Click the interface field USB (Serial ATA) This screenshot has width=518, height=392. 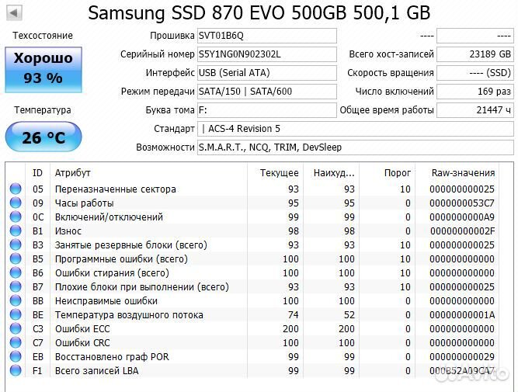pos(267,73)
